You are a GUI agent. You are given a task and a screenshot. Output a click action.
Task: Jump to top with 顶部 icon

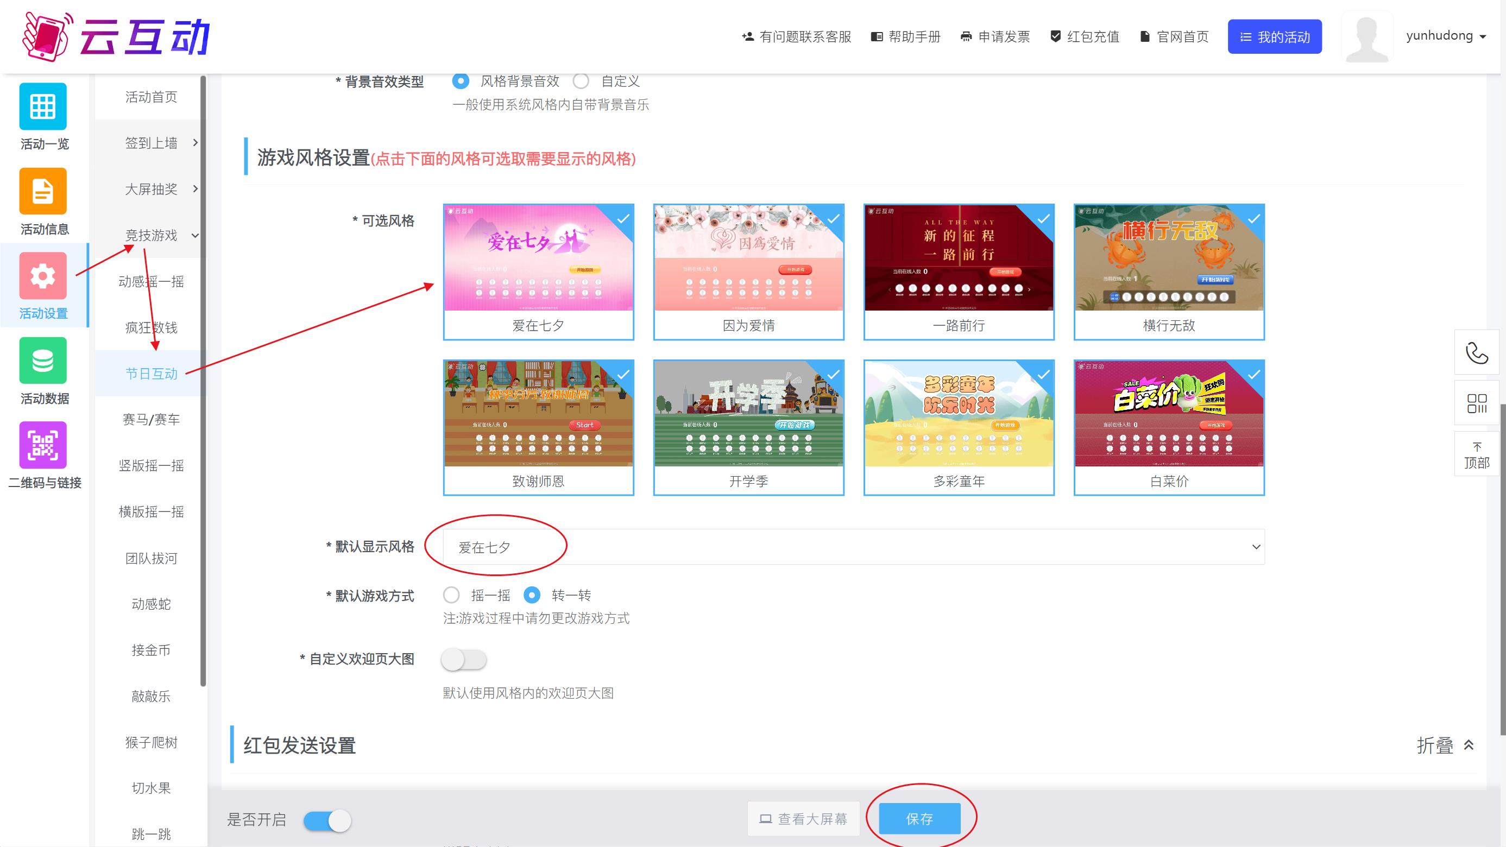[1476, 456]
